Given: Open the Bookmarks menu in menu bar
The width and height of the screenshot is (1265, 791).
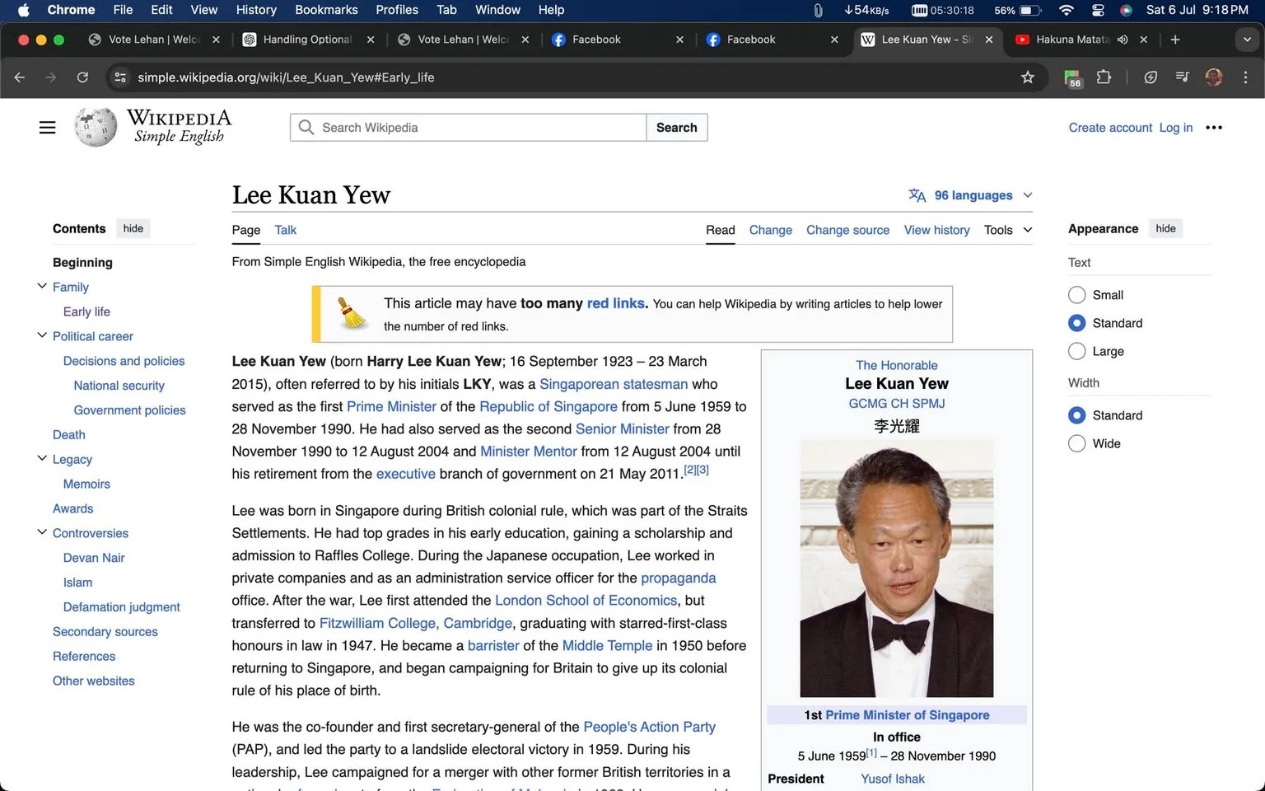Looking at the screenshot, I should tap(326, 10).
